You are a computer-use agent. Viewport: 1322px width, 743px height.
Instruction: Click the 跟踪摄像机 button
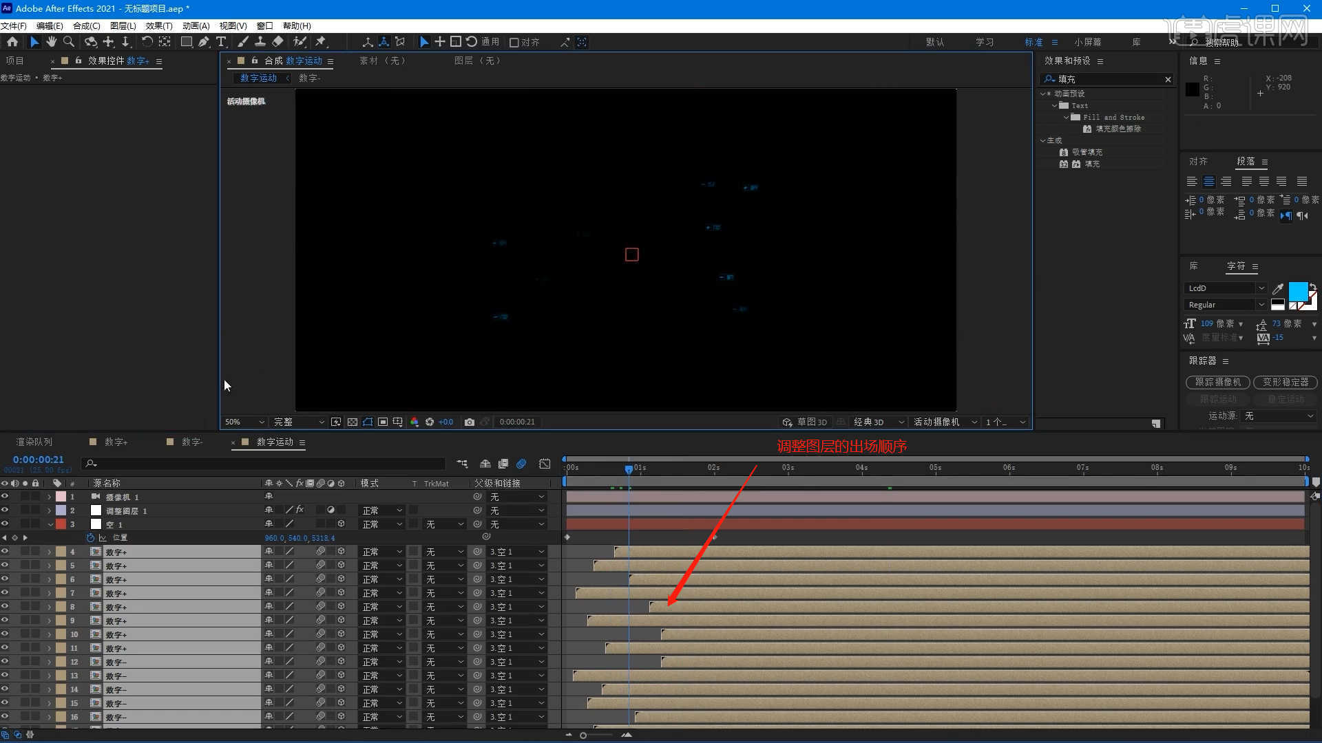1217,382
